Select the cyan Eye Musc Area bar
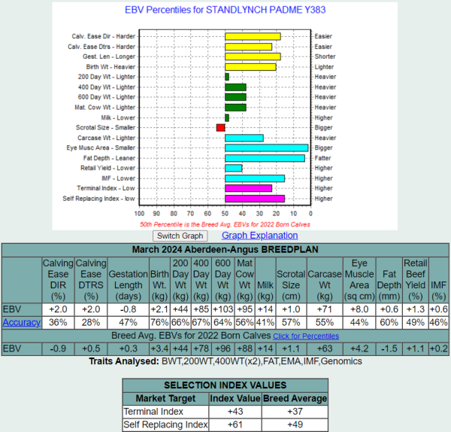 tap(266, 148)
